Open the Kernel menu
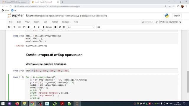This screenshot has width=189, height=106. pos(55,22)
